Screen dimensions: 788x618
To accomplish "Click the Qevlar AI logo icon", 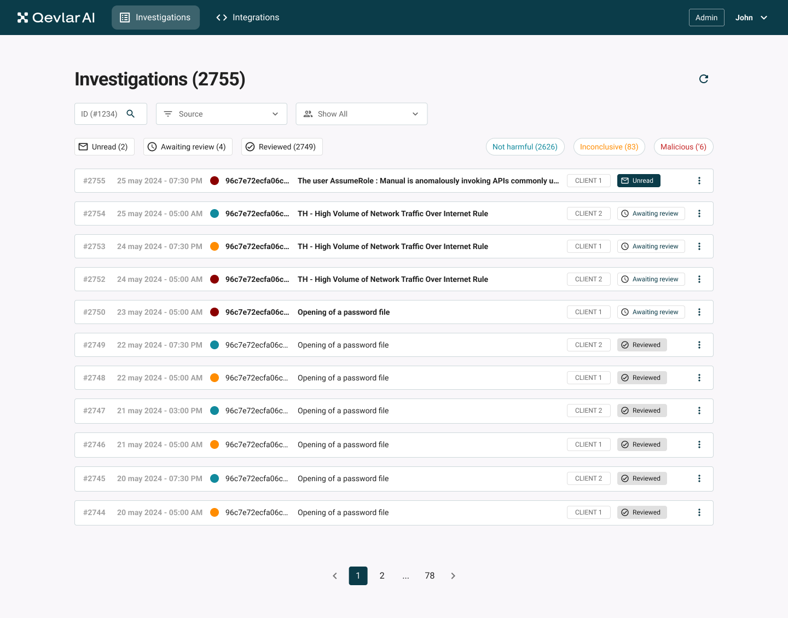I will point(22,17).
